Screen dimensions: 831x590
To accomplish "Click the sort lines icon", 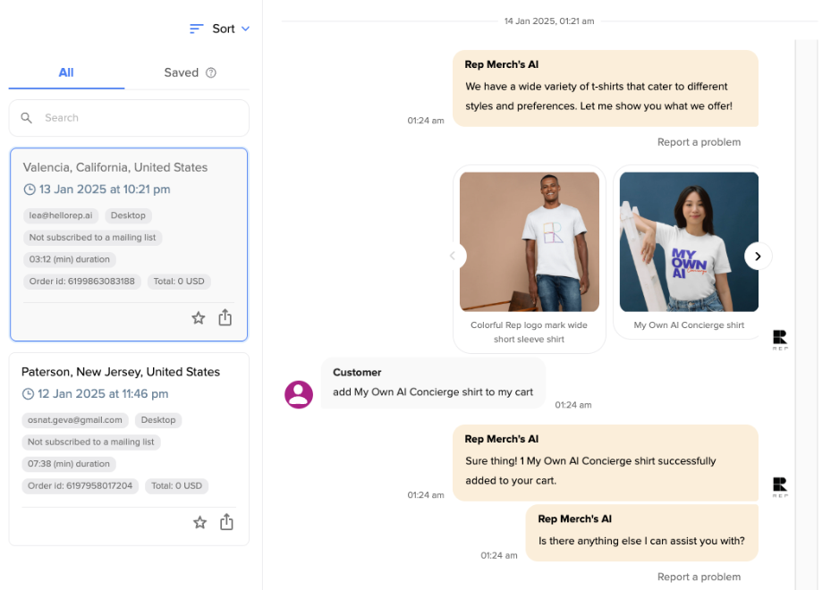I will [x=197, y=29].
